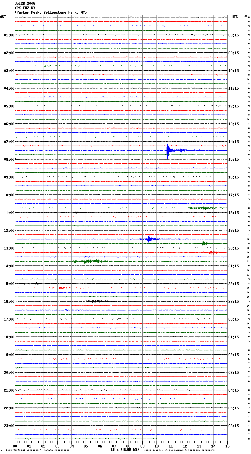Click the 19:15 UTC time label

coord(234,231)
